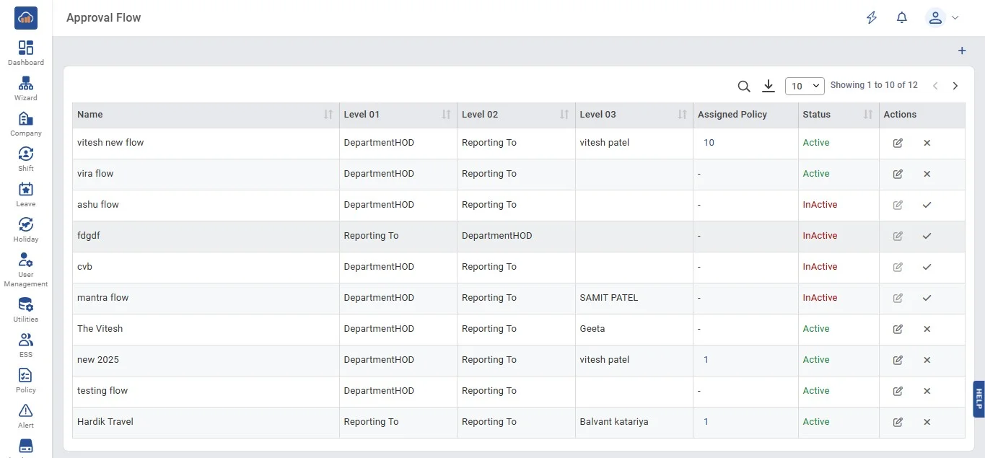Click the plus icon to add flow
985x458 pixels.
pyautogui.click(x=961, y=51)
